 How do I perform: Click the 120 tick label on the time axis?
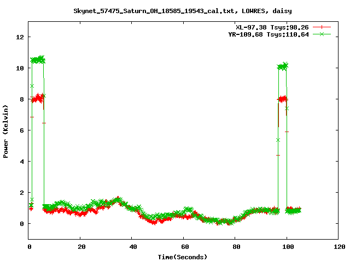click(339, 246)
